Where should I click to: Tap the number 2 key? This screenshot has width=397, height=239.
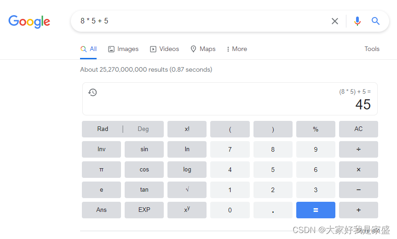pyautogui.click(x=273, y=190)
